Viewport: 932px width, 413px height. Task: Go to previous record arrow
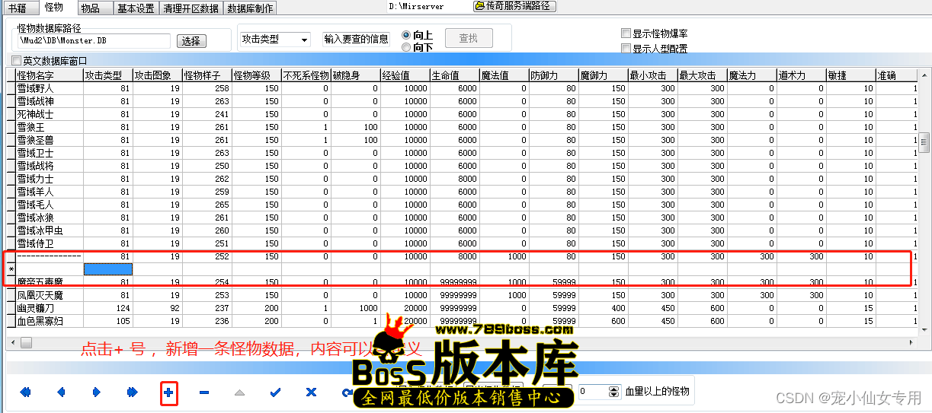pyautogui.click(x=61, y=392)
